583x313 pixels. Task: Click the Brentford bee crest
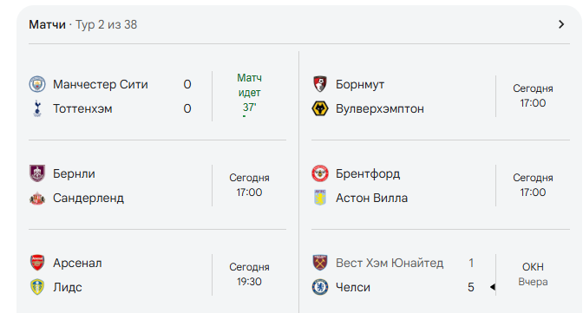320,173
